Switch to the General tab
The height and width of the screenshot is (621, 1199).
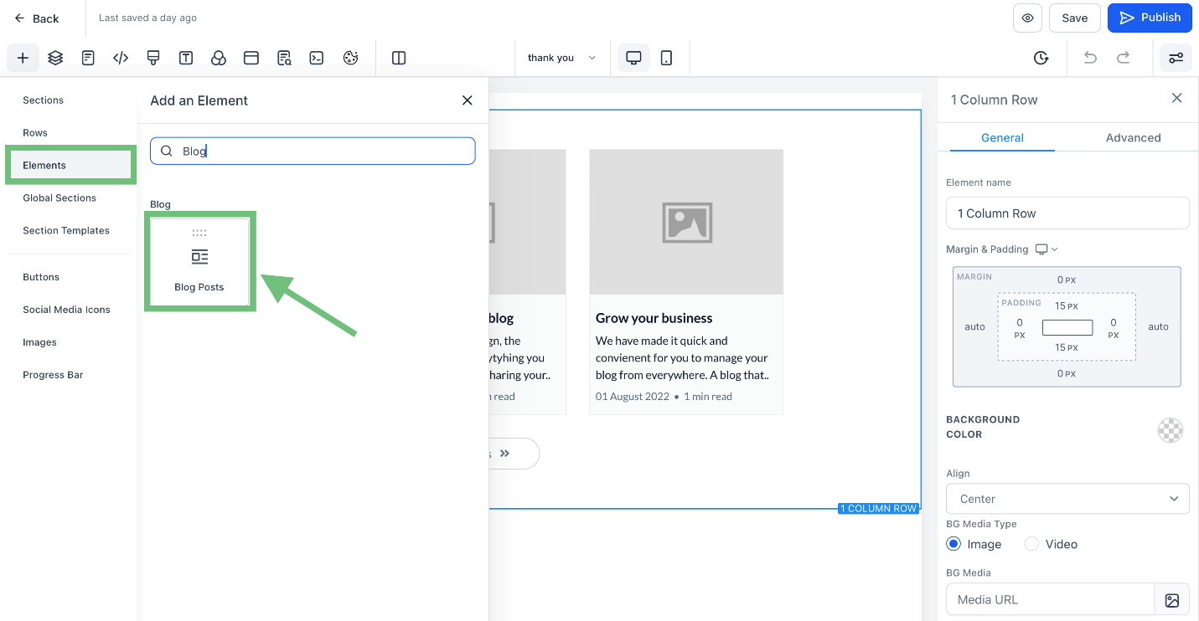1002,138
